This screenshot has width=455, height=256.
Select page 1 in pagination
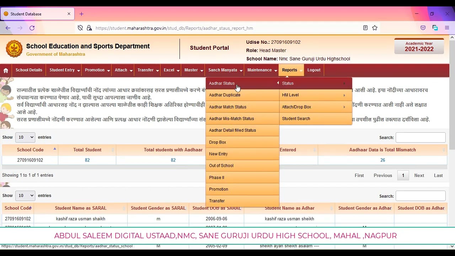pos(403,175)
